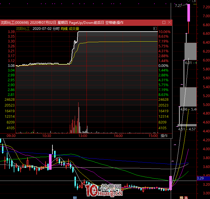Viewport: 210px width, 199px height.
Task: Click the panel layout icon beside 成交量
Action: (x=155, y=28)
